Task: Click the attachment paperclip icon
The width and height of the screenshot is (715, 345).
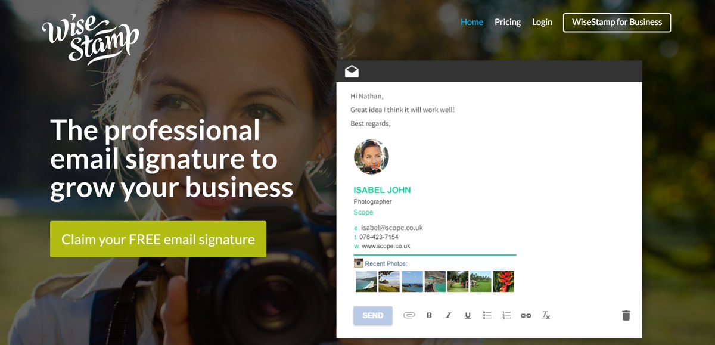Action: click(409, 315)
